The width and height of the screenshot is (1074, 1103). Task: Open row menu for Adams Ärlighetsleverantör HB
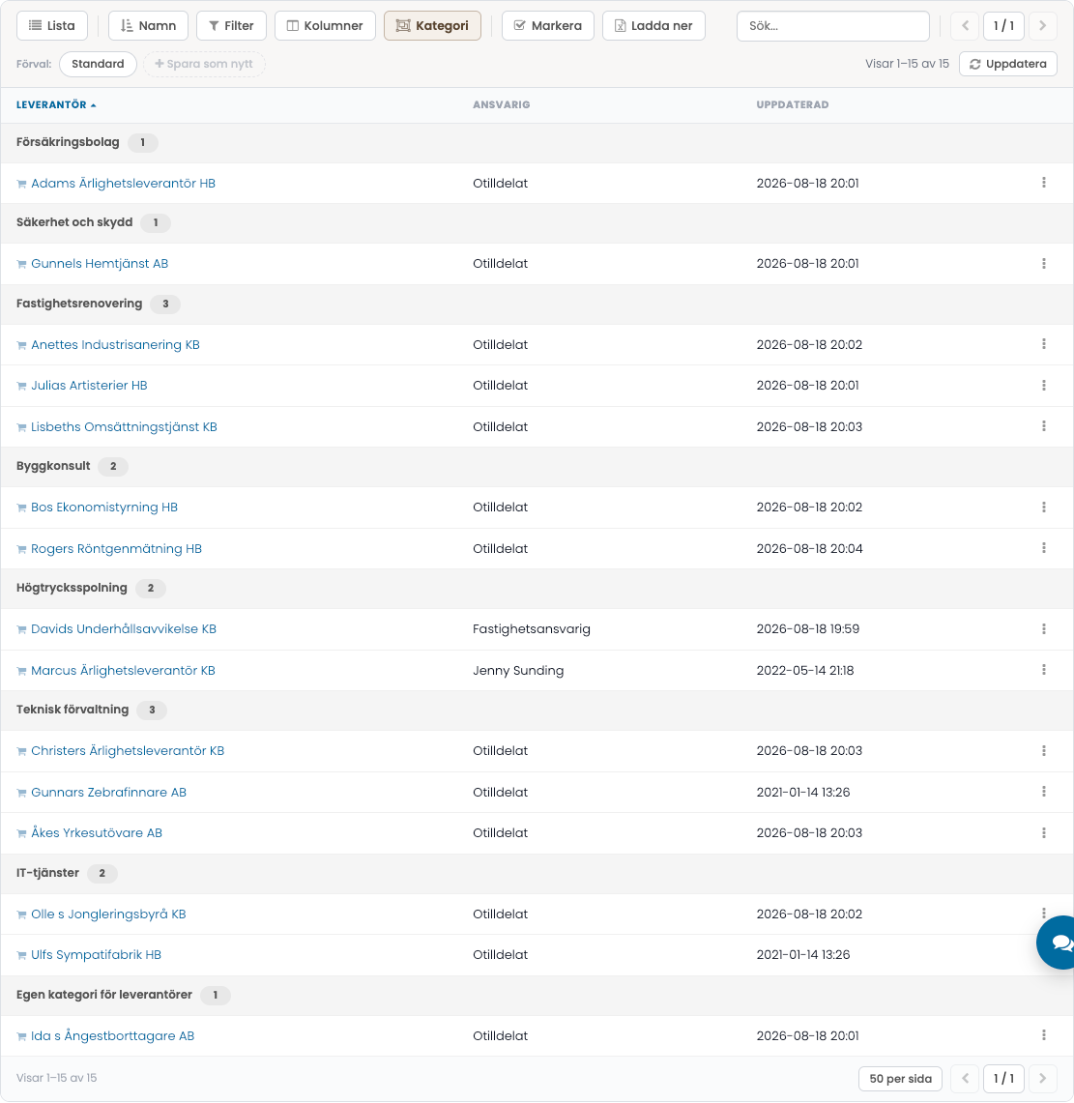(1043, 183)
